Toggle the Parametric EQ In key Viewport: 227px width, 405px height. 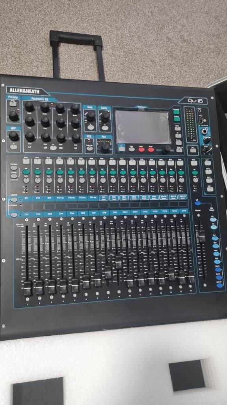click(x=53, y=148)
